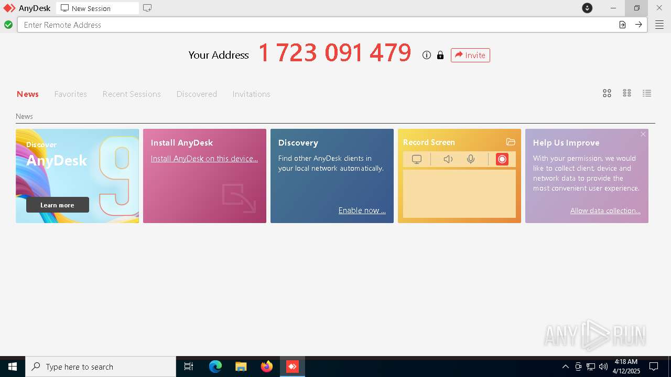Start recording with the red record button
671x377 pixels.
[x=502, y=159]
